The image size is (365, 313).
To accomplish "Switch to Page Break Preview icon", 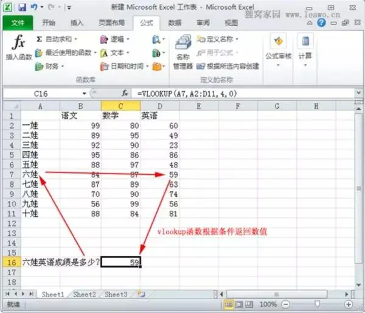I will click(x=249, y=304).
